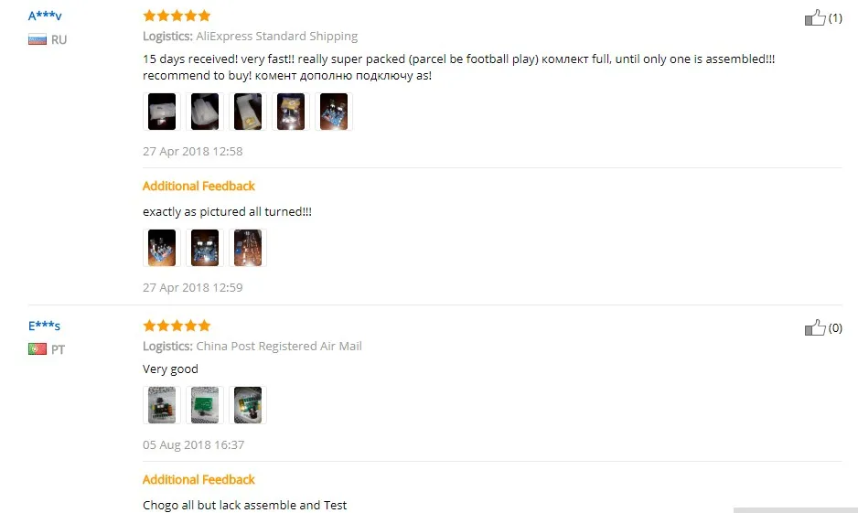Click the Portugal flag icon next to PT

pos(38,349)
